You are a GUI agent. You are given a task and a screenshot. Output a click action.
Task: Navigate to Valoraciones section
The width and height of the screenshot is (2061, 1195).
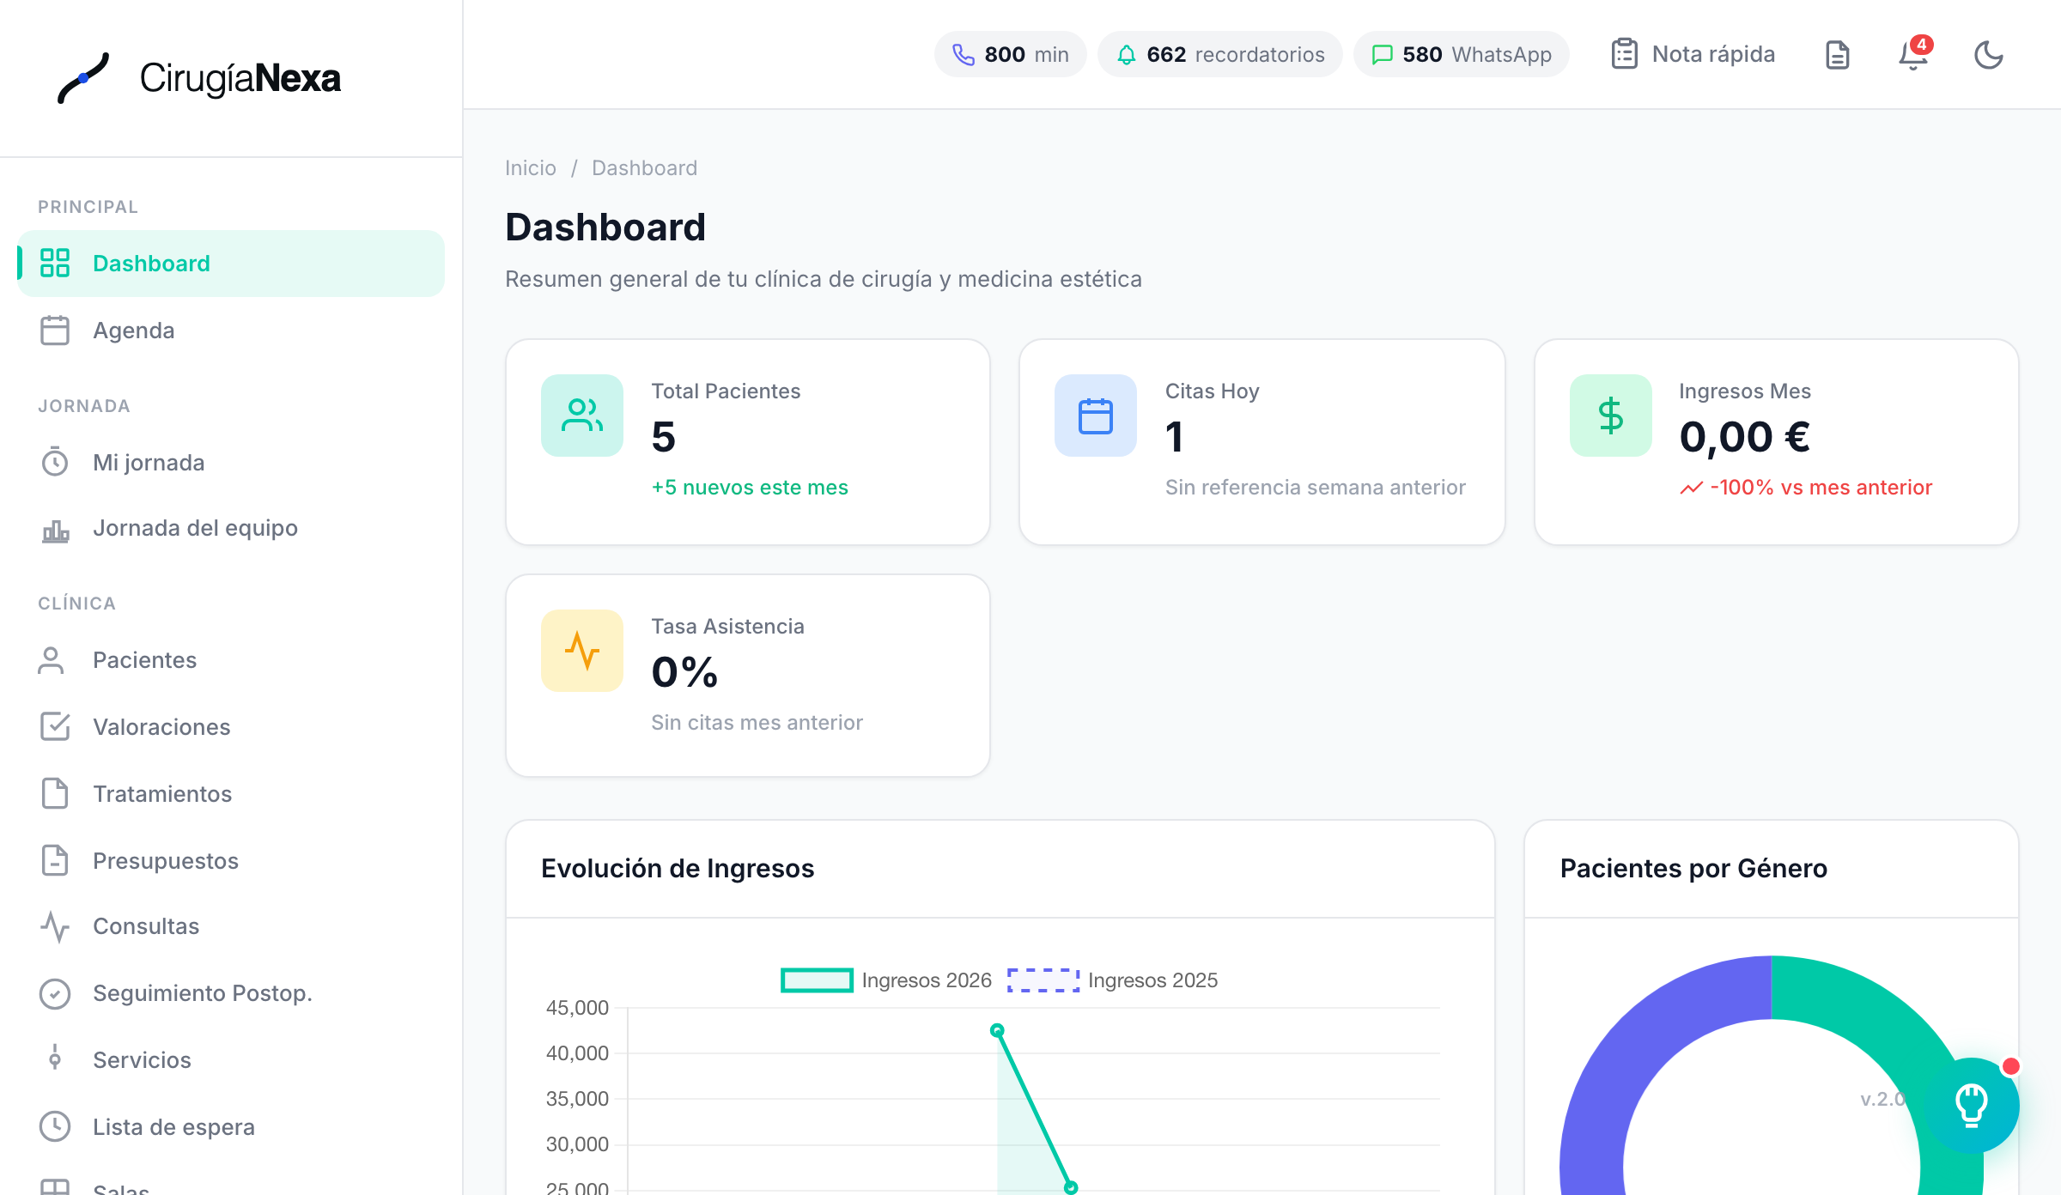coord(231,727)
